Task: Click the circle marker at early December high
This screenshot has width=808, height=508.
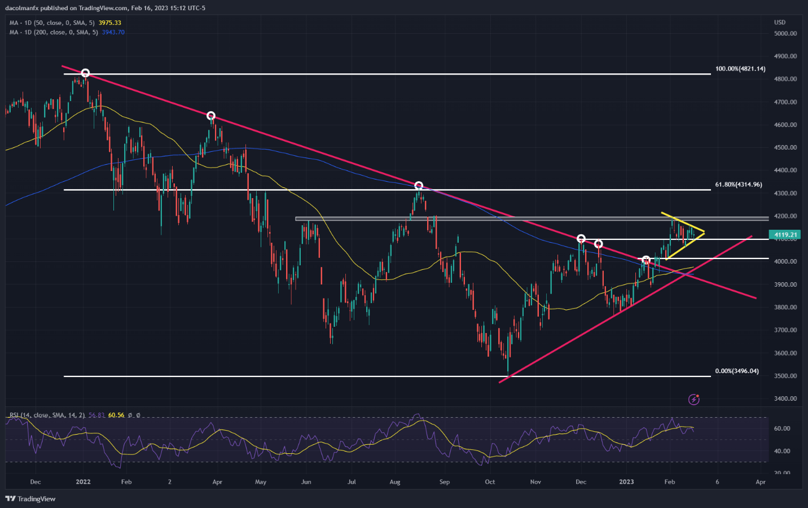Action: pyautogui.click(x=581, y=239)
